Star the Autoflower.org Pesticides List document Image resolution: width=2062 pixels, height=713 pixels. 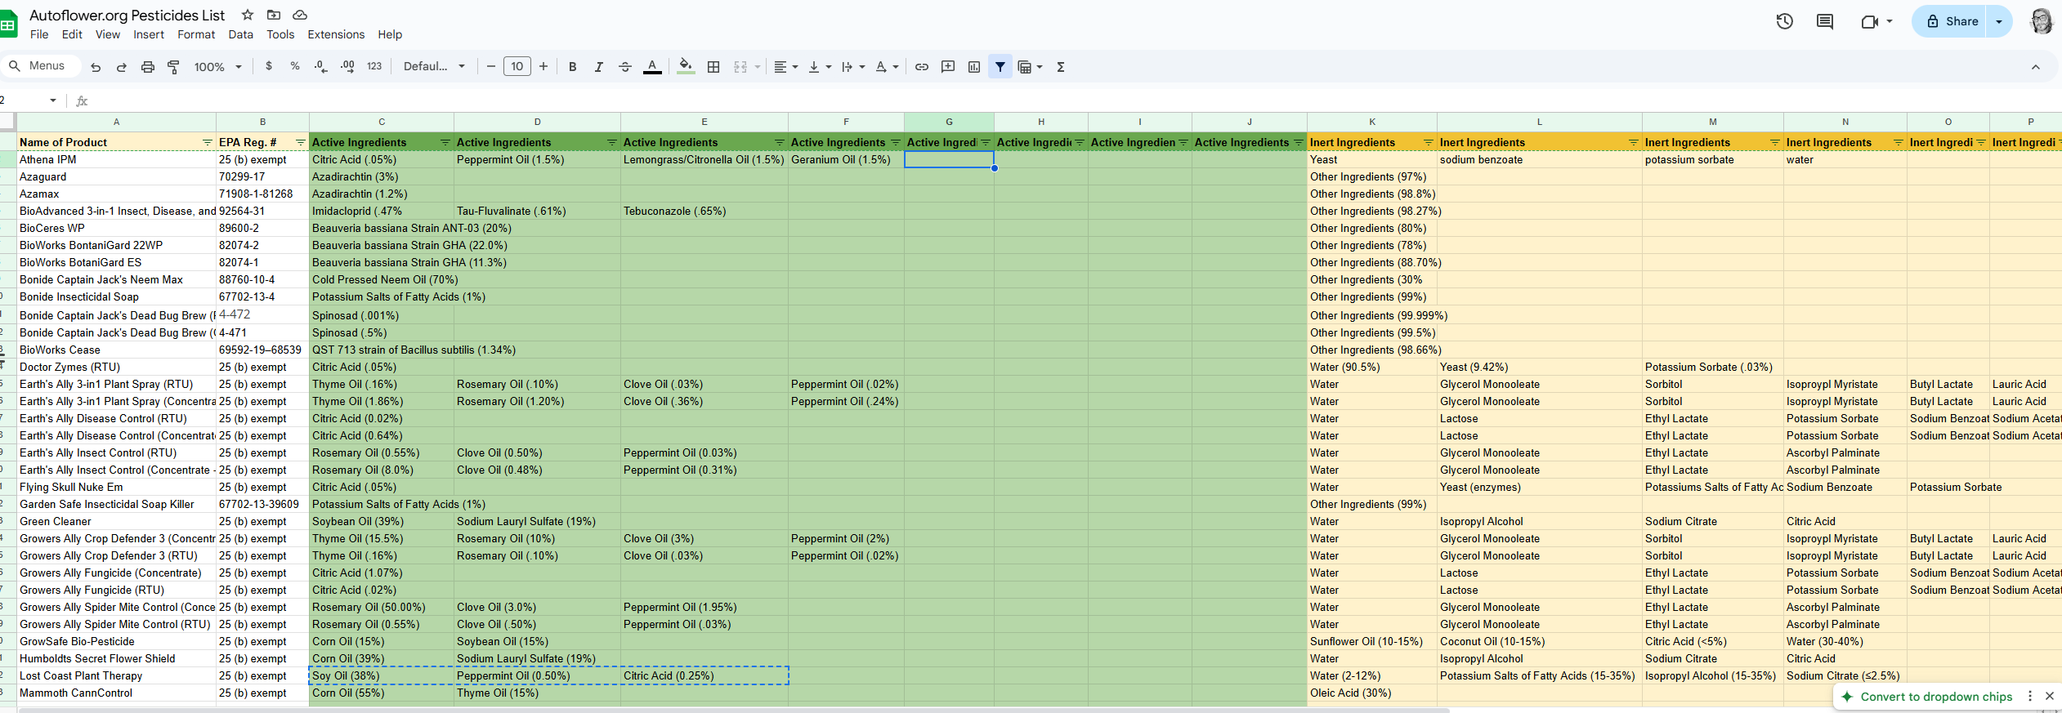(248, 15)
